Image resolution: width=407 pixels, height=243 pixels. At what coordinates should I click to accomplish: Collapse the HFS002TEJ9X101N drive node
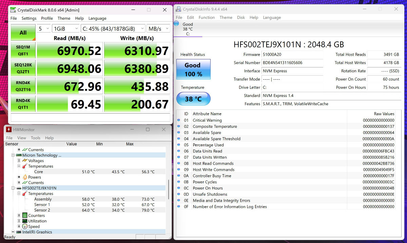click(13, 188)
